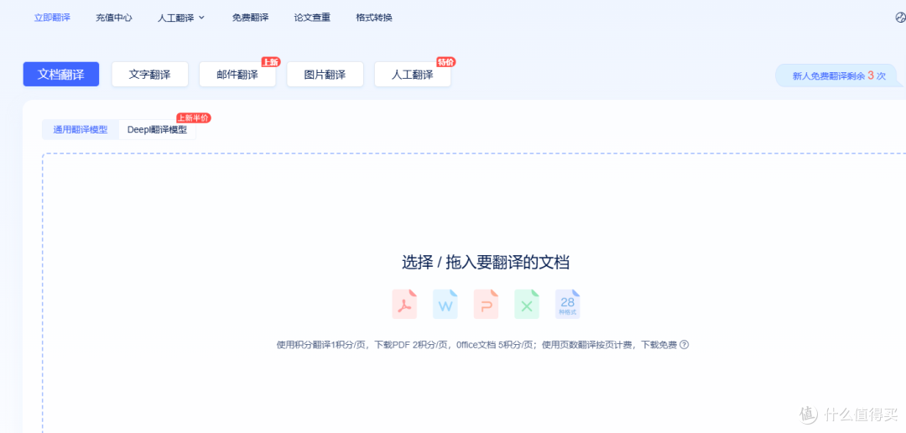
Task: Click the 上新半价 badge
Action: 194,118
